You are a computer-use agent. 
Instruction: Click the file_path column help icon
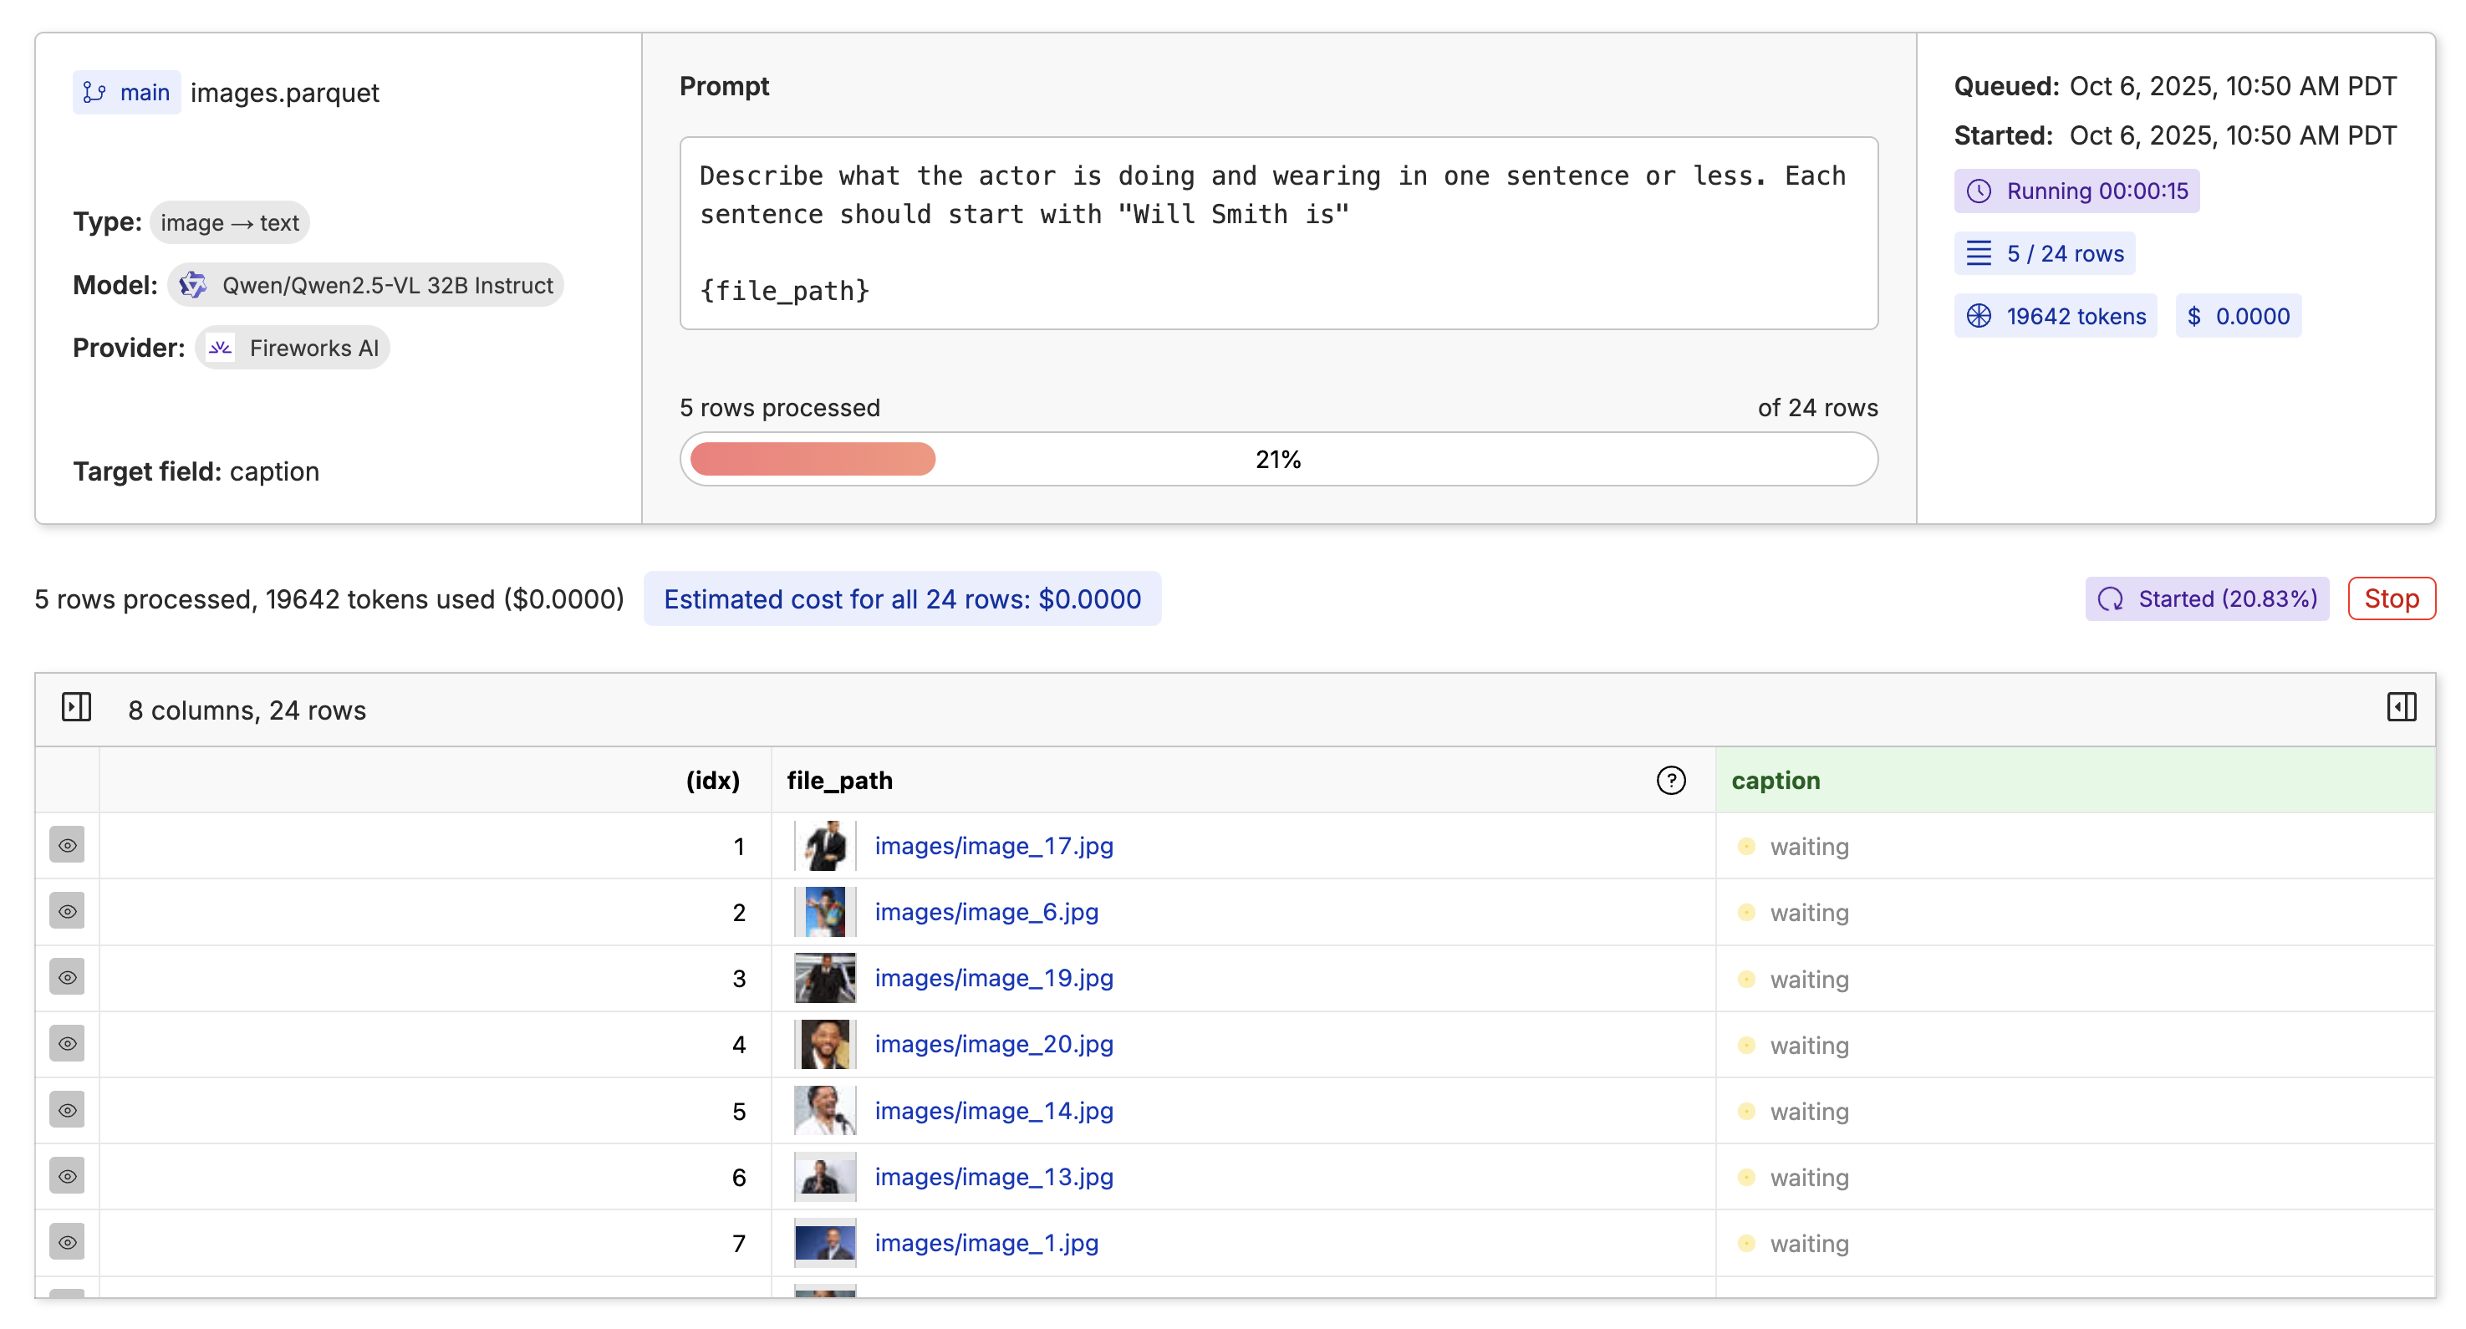pos(1670,781)
